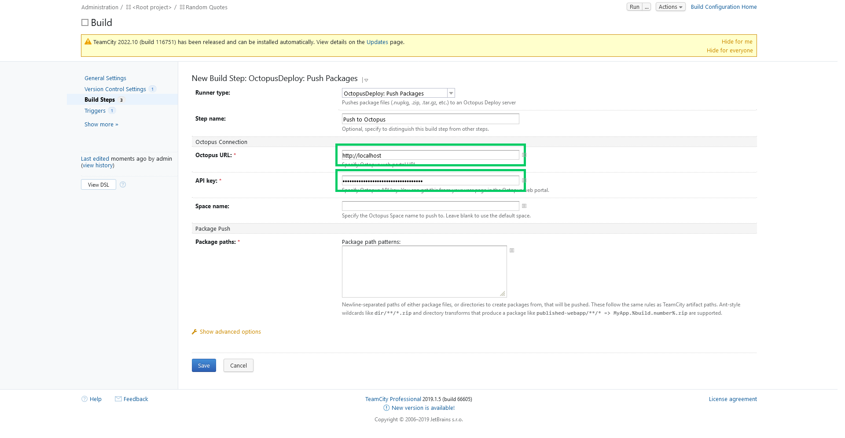The width and height of the screenshot is (845, 438).
Task: Open Triggers in the sidebar
Action: pyautogui.click(x=95, y=110)
